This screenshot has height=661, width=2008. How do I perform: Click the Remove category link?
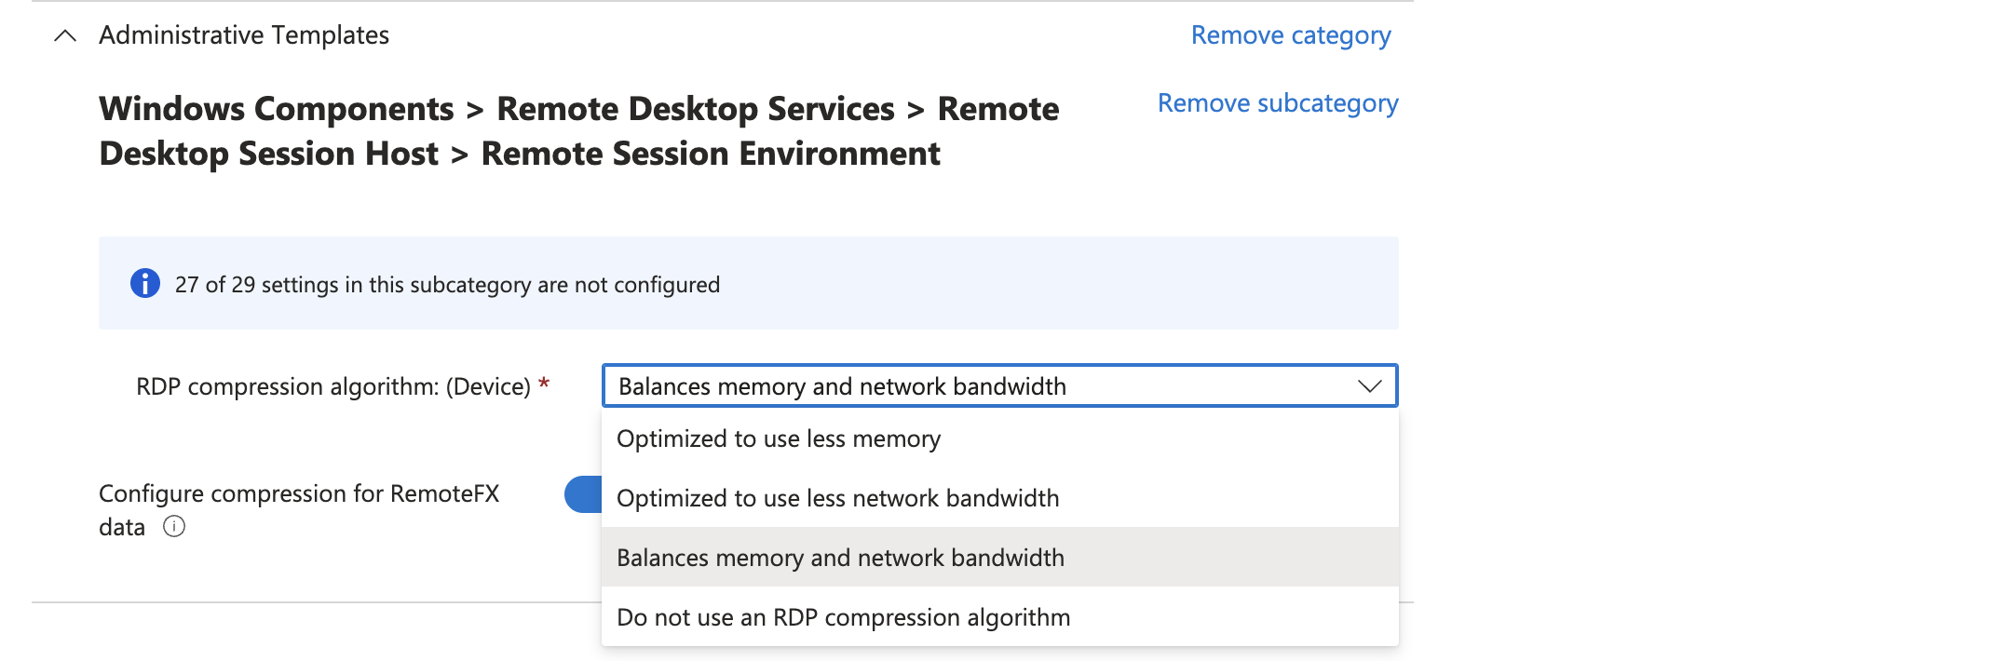(1290, 35)
